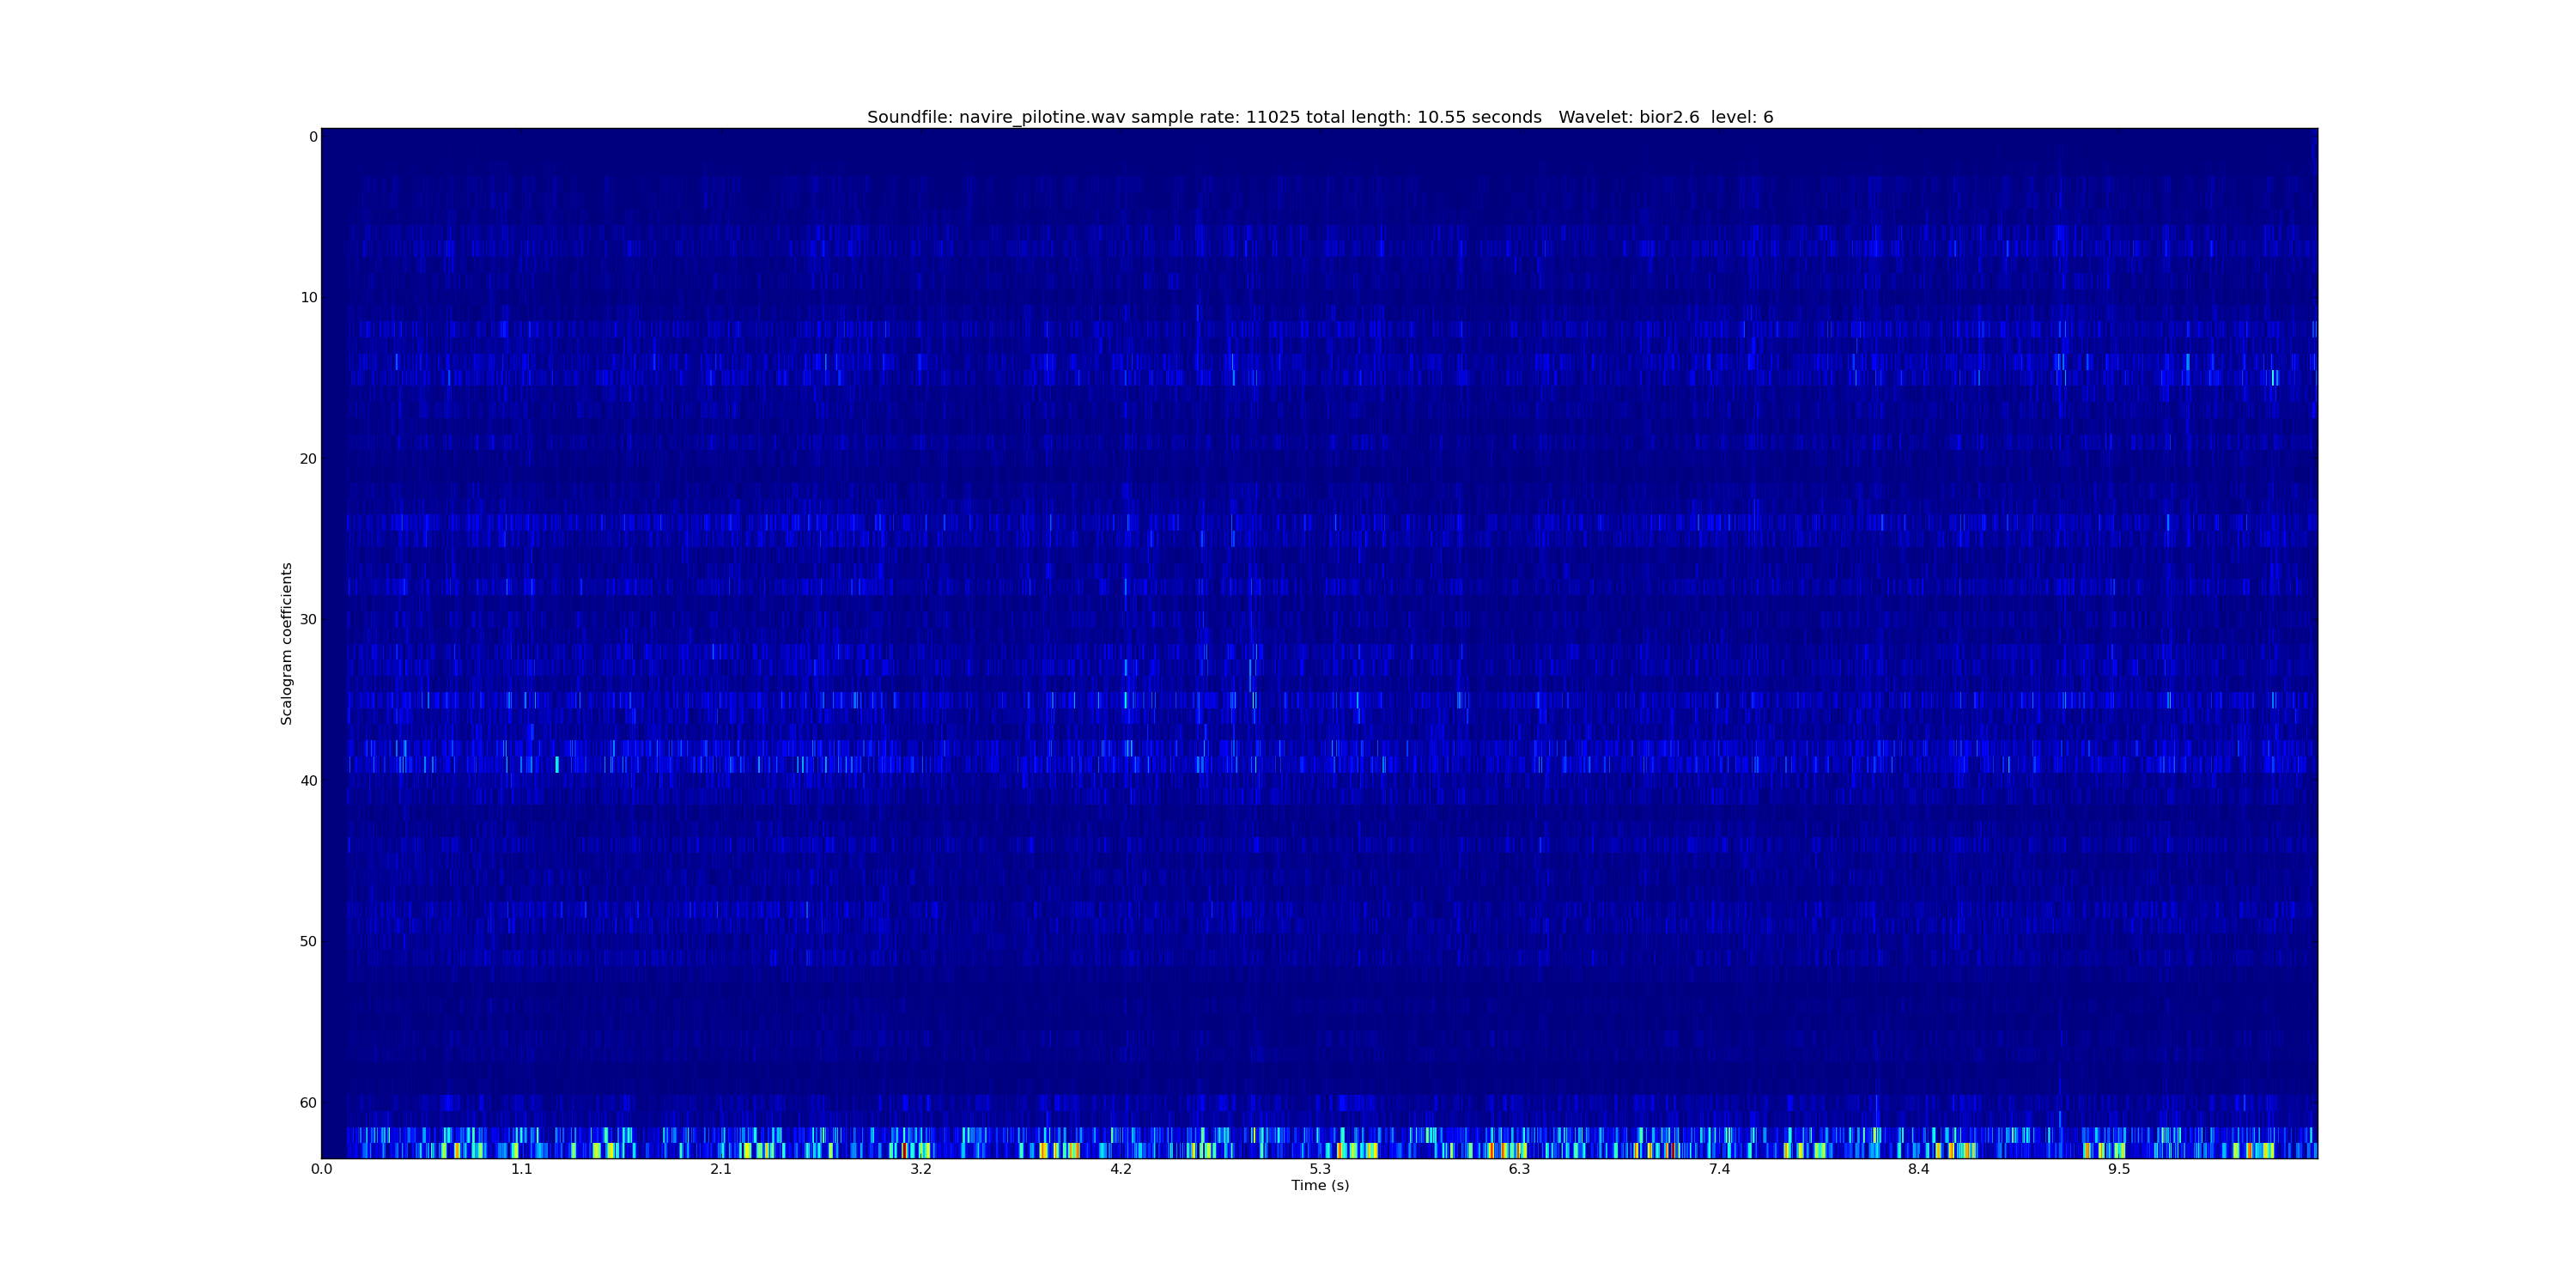2576x1288 pixels.
Task: Click the y-axis tick label 20
Action: 308,459
